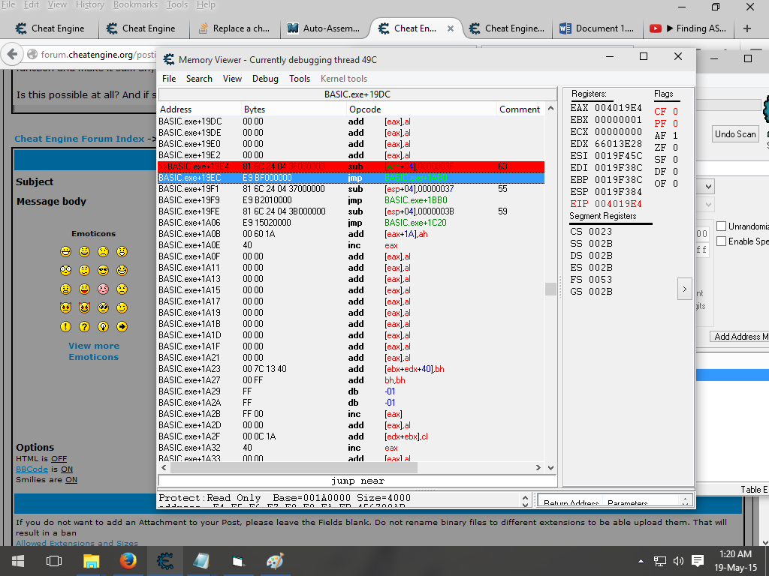
Task: Open the Debug menu in Memory Viewer
Action: pos(265,79)
